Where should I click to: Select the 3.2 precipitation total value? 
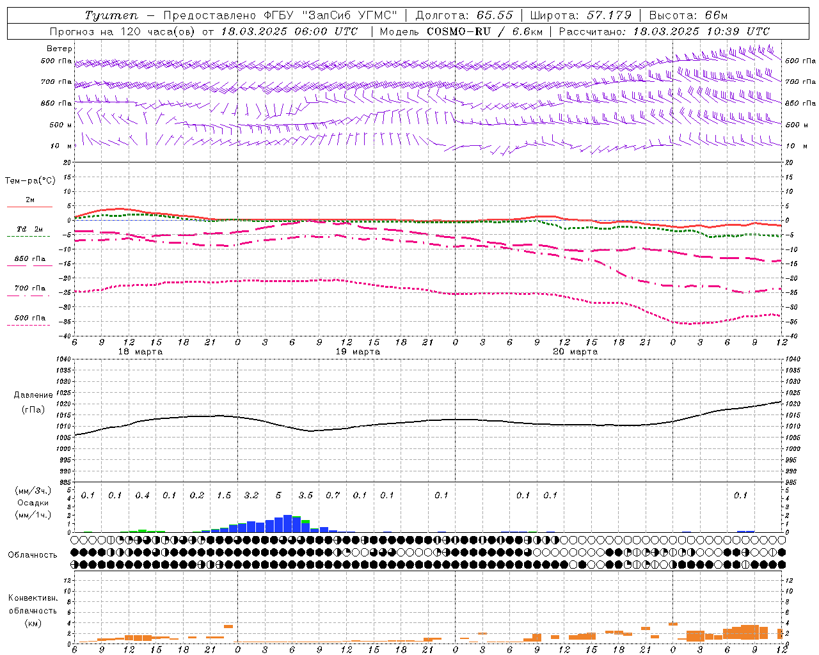click(251, 496)
